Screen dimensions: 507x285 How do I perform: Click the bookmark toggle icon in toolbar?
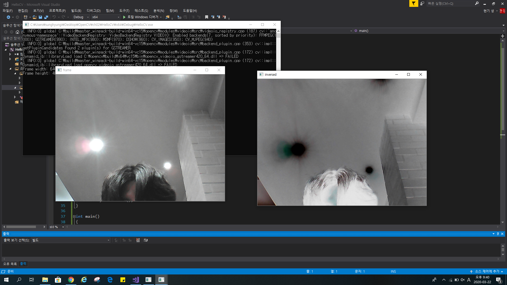[x=206, y=17]
